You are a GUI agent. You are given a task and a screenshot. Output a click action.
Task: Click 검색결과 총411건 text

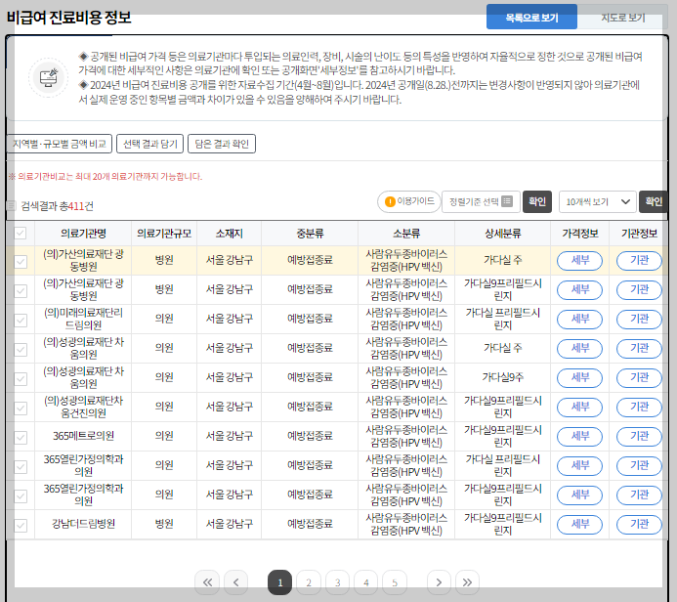tap(57, 206)
